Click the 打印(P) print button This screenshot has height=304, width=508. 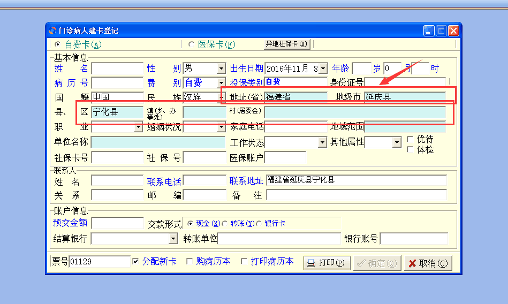click(x=327, y=263)
